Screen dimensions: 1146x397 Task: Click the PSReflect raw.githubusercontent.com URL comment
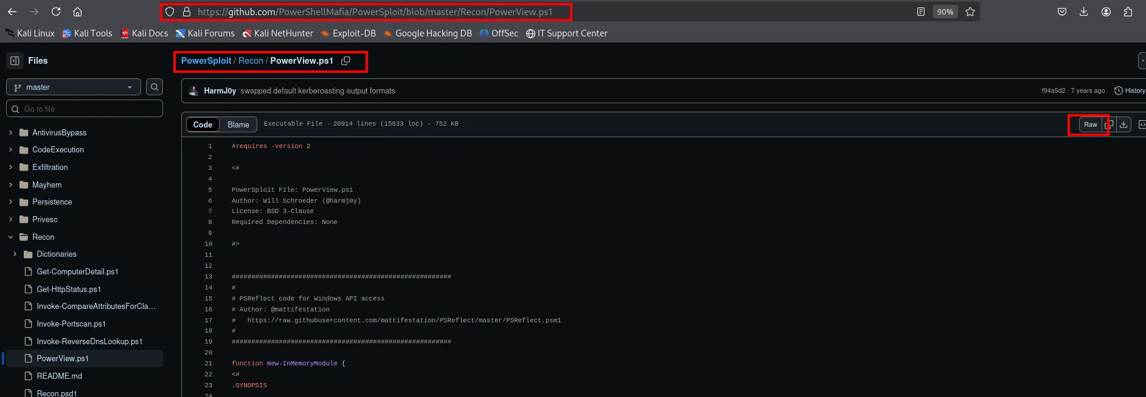pyautogui.click(x=404, y=320)
